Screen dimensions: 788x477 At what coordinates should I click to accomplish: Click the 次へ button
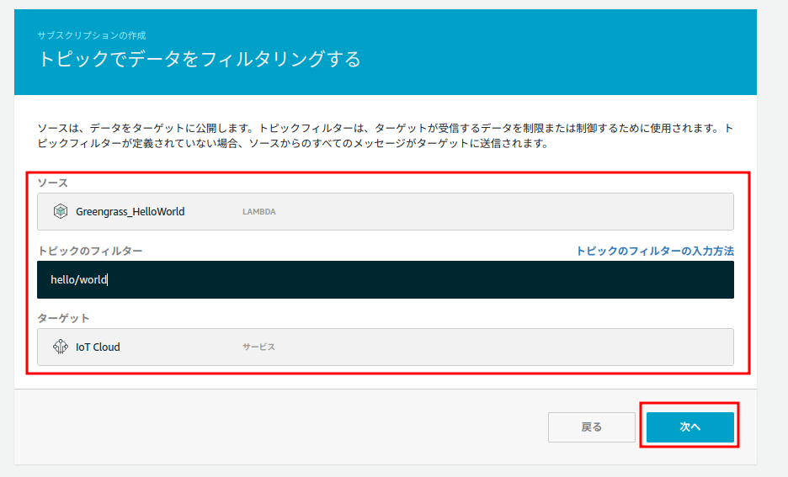pos(690,427)
